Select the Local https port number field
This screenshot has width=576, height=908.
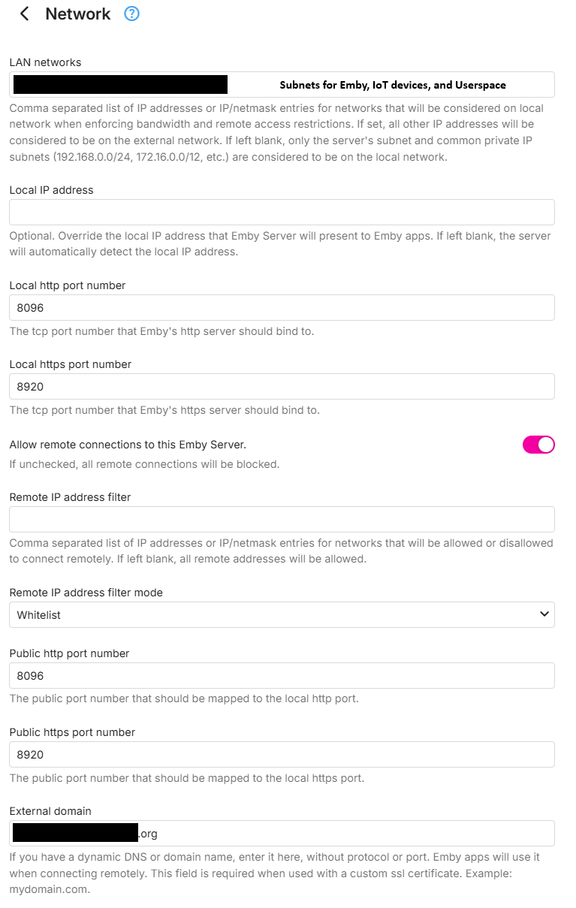pyautogui.click(x=282, y=386)
